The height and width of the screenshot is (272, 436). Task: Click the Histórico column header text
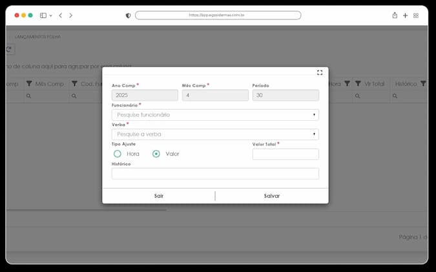[406, 84]
